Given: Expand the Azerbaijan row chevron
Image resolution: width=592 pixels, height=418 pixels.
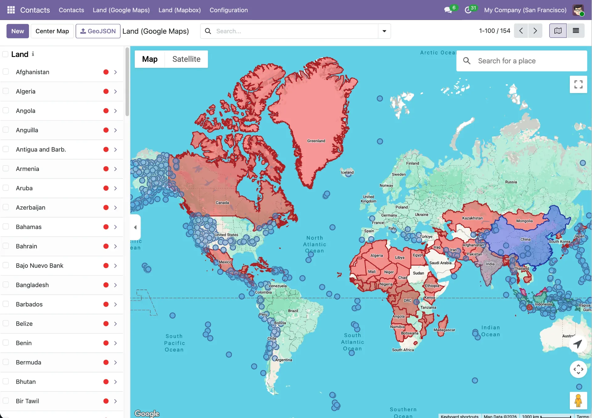Looking at the screenshot, I should [x=115, y=207].
